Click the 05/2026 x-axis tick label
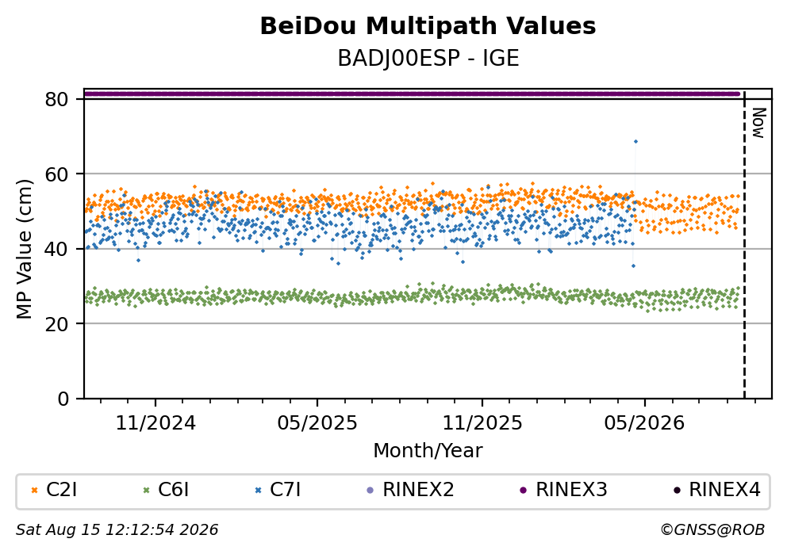 click(644, 423)
